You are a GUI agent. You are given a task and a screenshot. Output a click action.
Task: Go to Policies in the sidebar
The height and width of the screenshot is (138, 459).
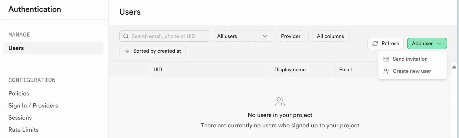point(19,93)
